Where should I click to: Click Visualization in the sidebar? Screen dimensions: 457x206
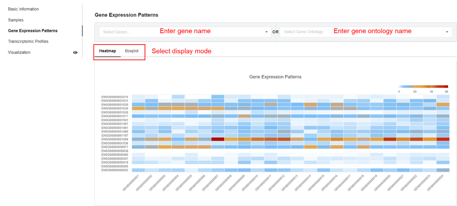coord(19,52)
